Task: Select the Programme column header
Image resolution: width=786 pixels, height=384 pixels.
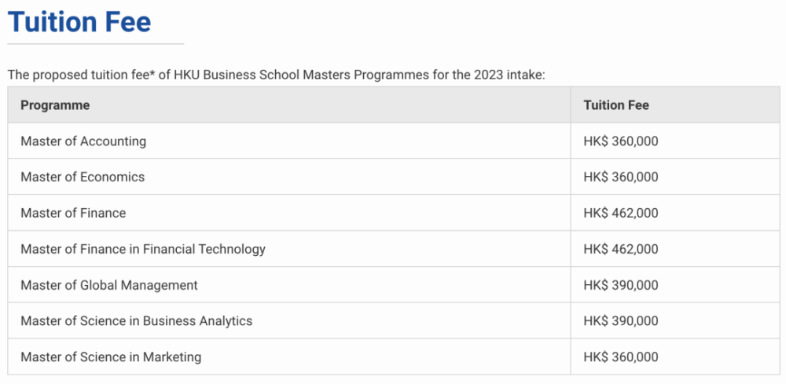Action: [x=55, y=105]
